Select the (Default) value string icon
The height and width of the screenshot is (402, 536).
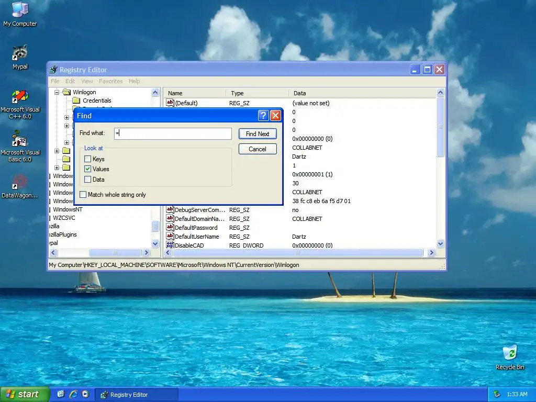click(170, 103)
